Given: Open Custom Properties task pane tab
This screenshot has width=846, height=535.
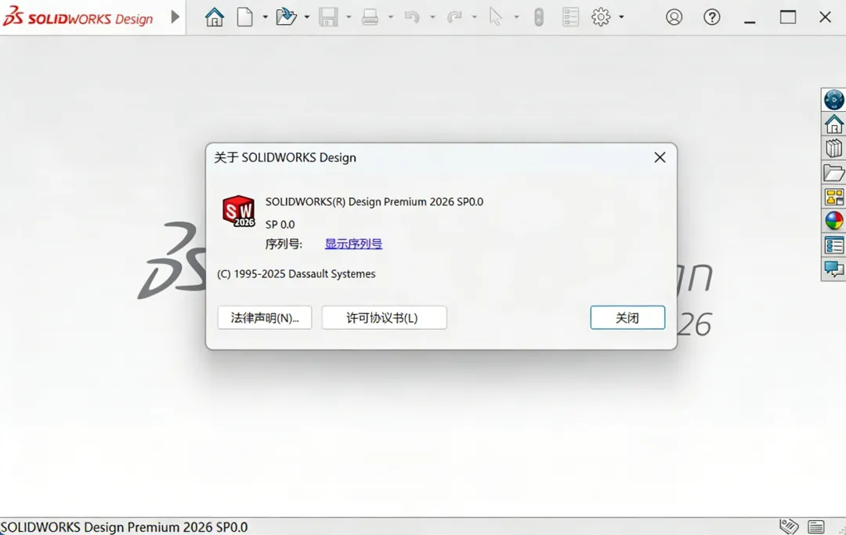Looking at the screenshot, I should [x=833, y=245].
